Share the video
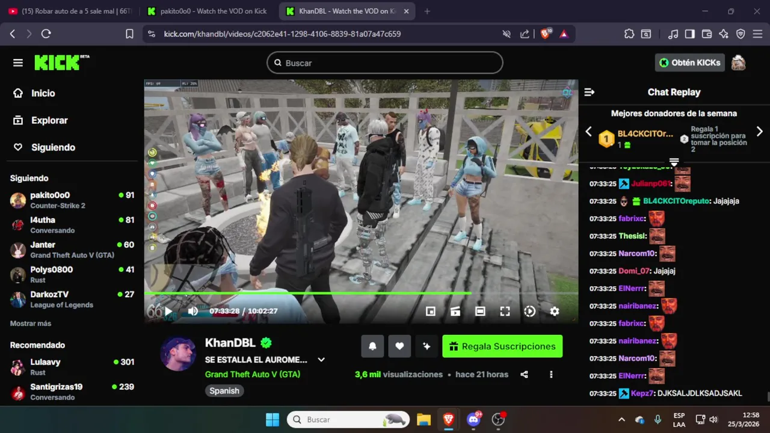Image resolution: width=770 pixels, height=433 pixels. point(524,374)
